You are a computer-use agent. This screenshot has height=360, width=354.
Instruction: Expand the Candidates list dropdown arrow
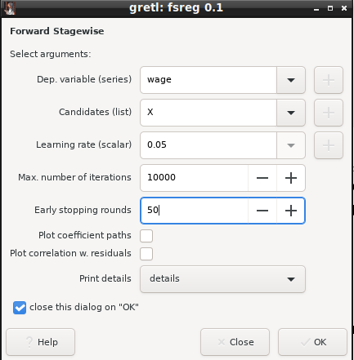pos(291,113)
